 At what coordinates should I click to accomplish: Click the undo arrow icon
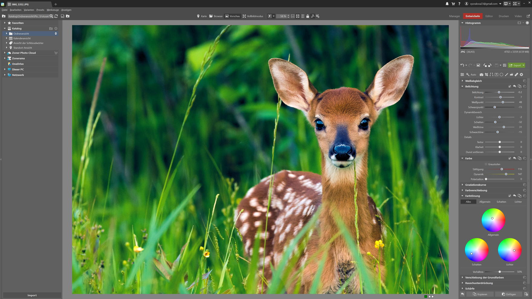pos(462,65)
